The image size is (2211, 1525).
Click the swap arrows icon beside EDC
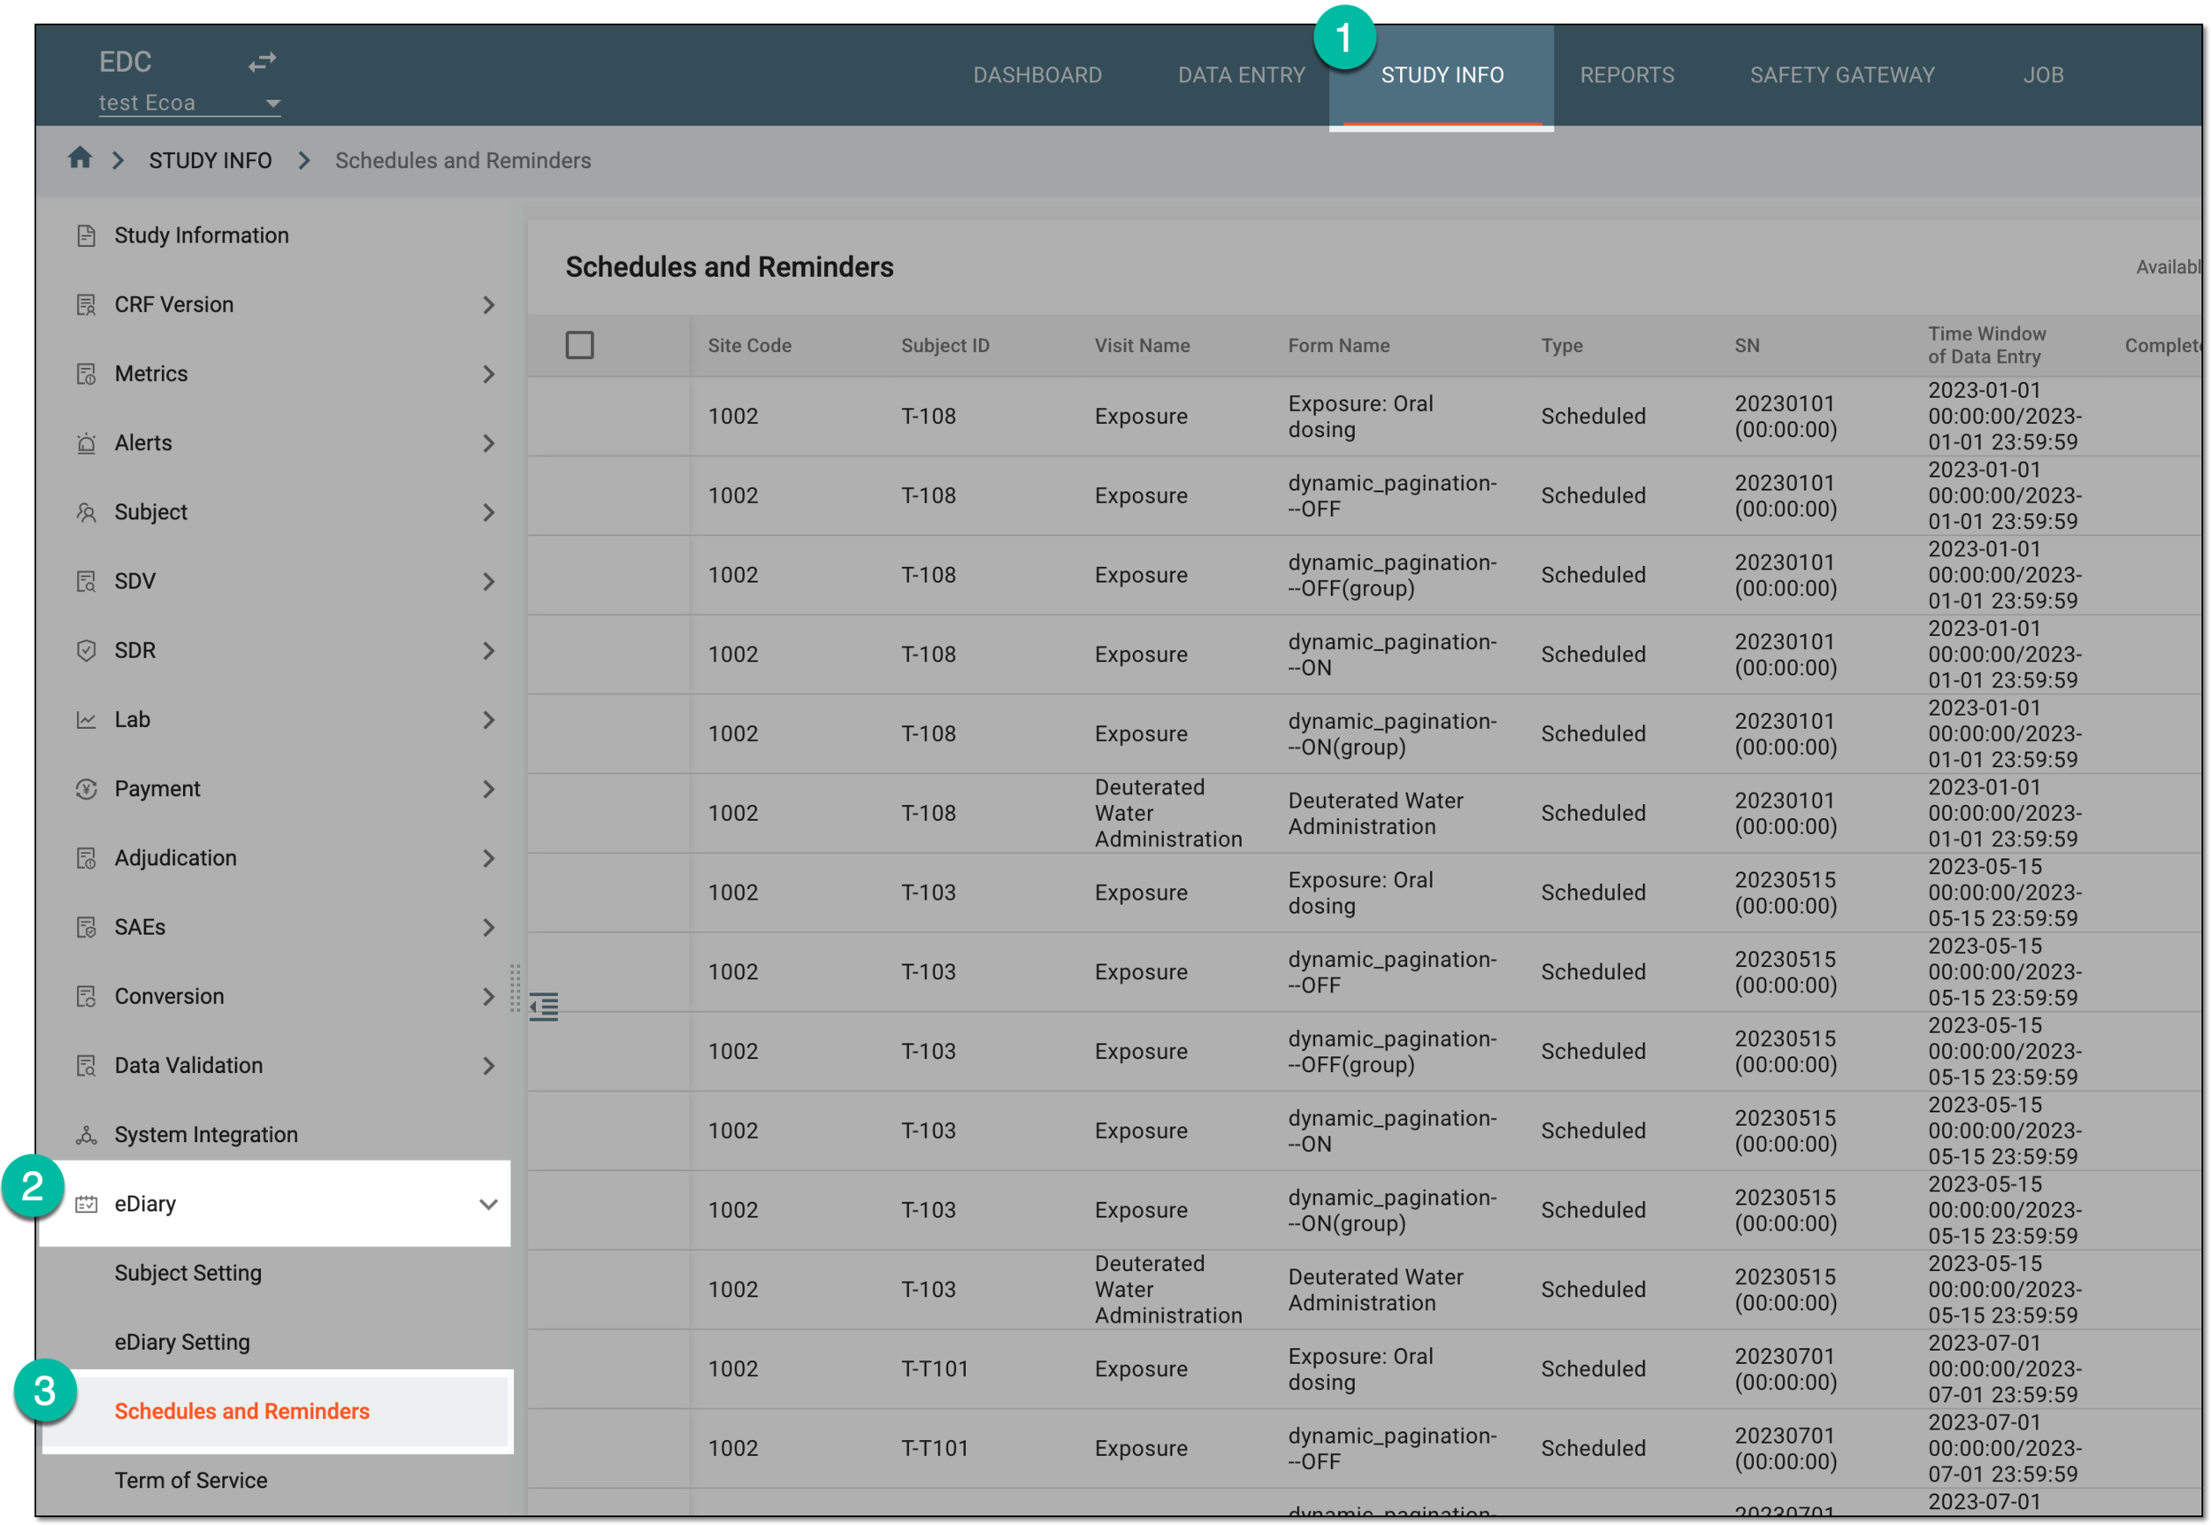click(262, 62)
